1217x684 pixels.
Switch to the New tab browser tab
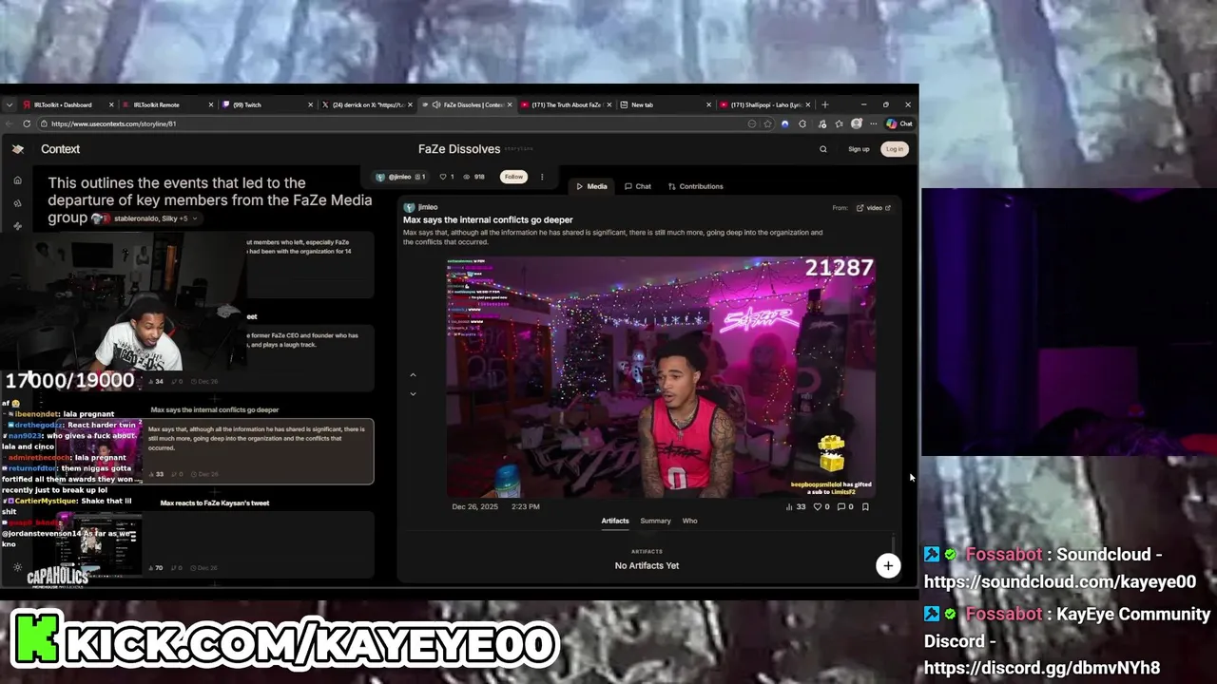(x=666, y=104)
